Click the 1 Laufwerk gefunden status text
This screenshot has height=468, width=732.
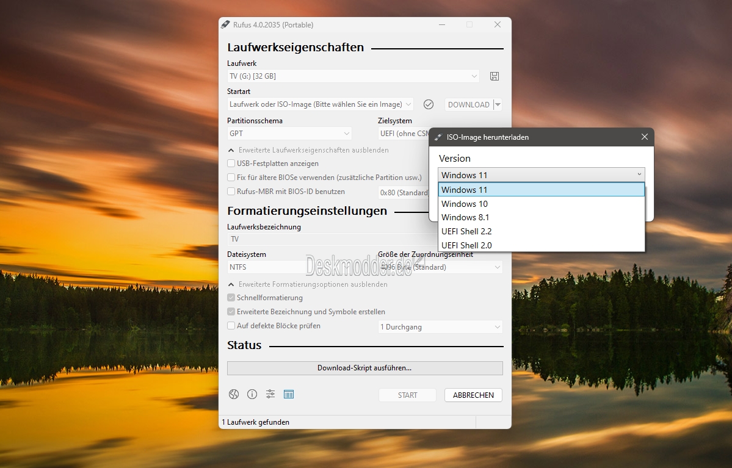tap(256, 422)
